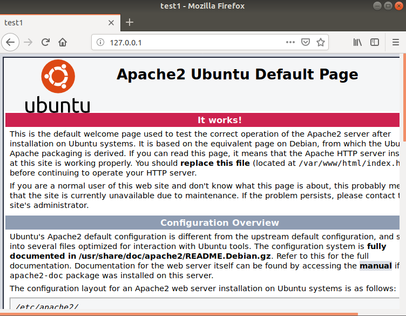Go back to the previous page
Image resolution: width=406 pixels, height=316 pixels.
point(10,42)
